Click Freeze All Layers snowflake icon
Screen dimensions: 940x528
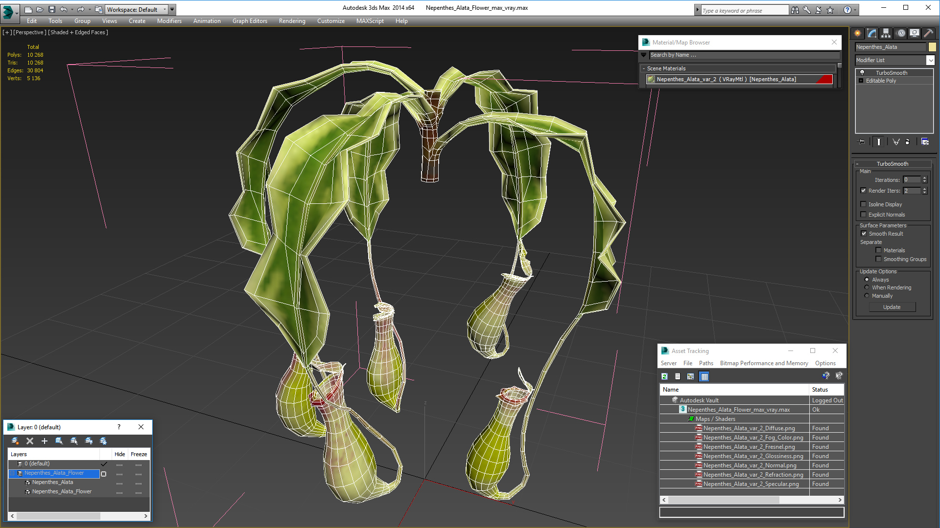103,441
